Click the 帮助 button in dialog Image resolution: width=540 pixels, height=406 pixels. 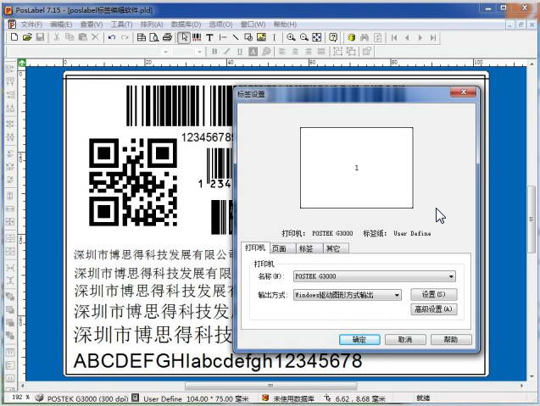click(451, 340)
